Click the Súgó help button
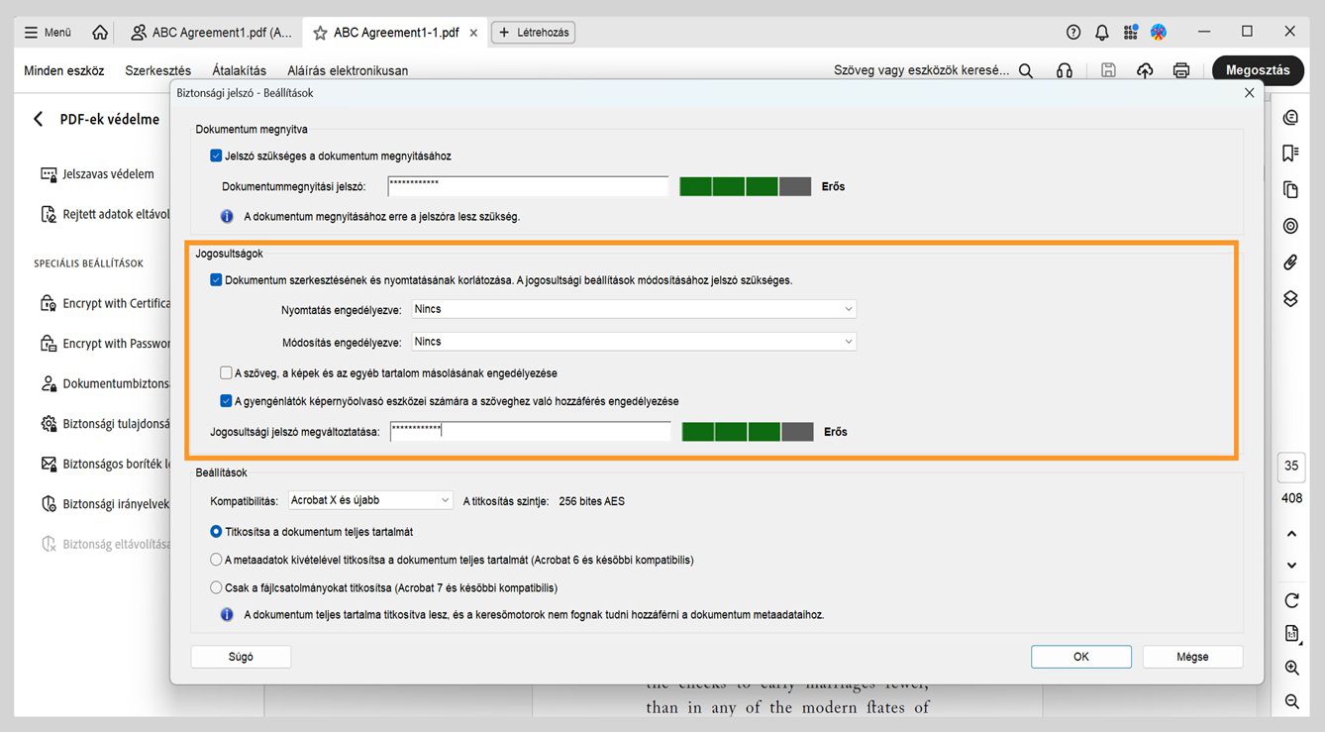The width and height of the screenshot is (1325, 732). click(x=241, y=657)
